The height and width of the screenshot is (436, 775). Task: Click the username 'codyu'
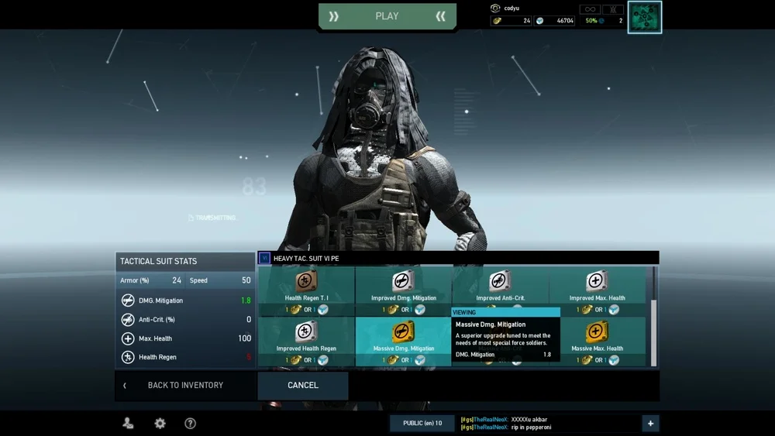(x=511, y=9)
